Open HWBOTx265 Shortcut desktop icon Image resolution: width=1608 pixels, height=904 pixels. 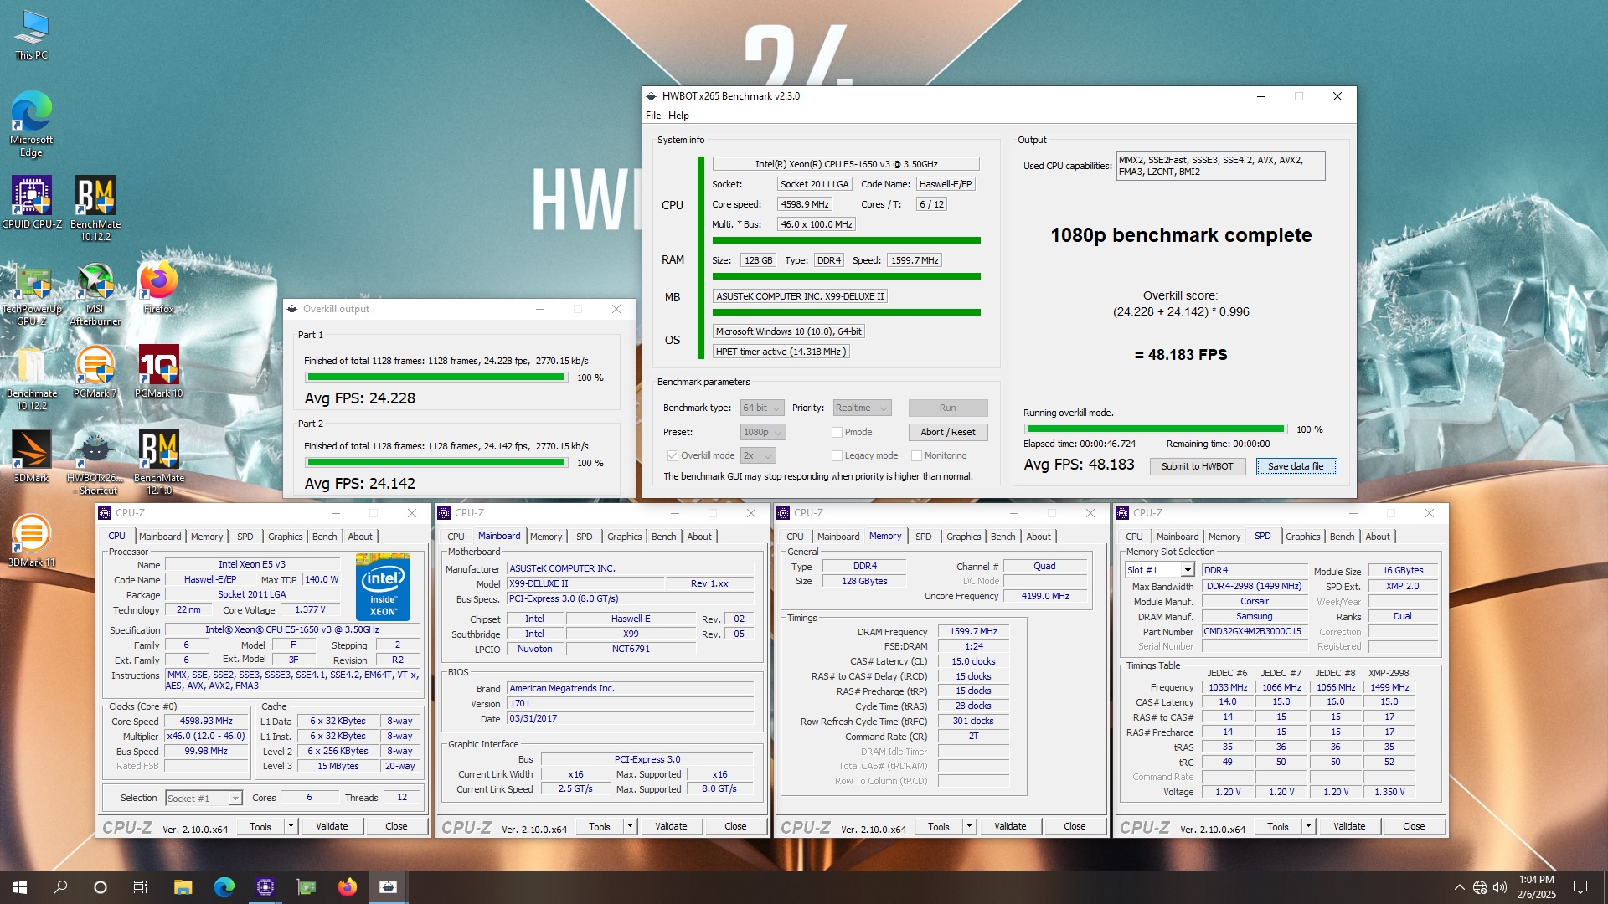95,462
